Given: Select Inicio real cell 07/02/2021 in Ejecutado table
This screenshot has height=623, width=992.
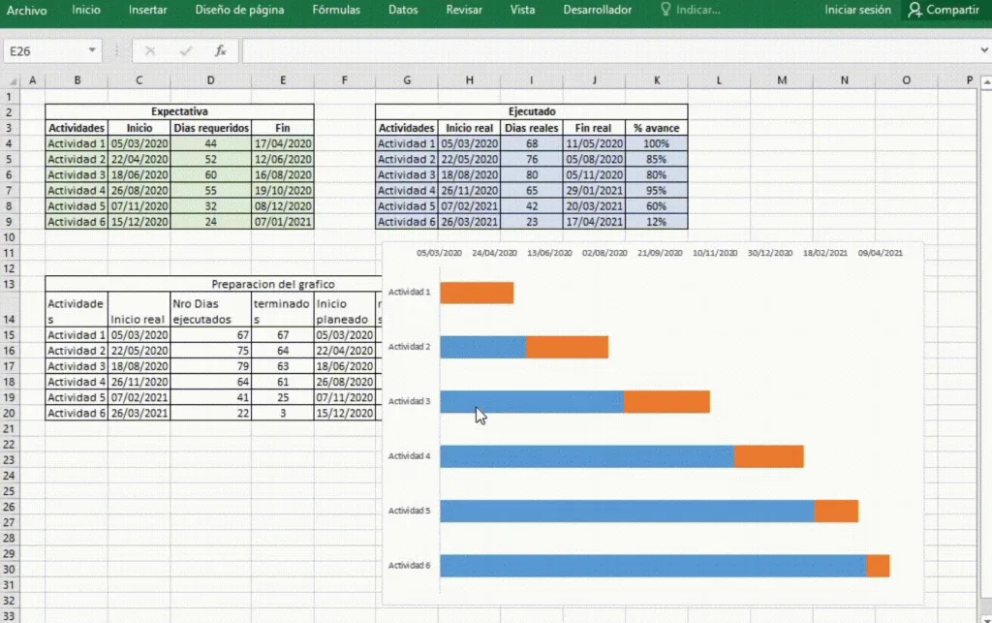Looking at the screenshot, I should point(470,206).
